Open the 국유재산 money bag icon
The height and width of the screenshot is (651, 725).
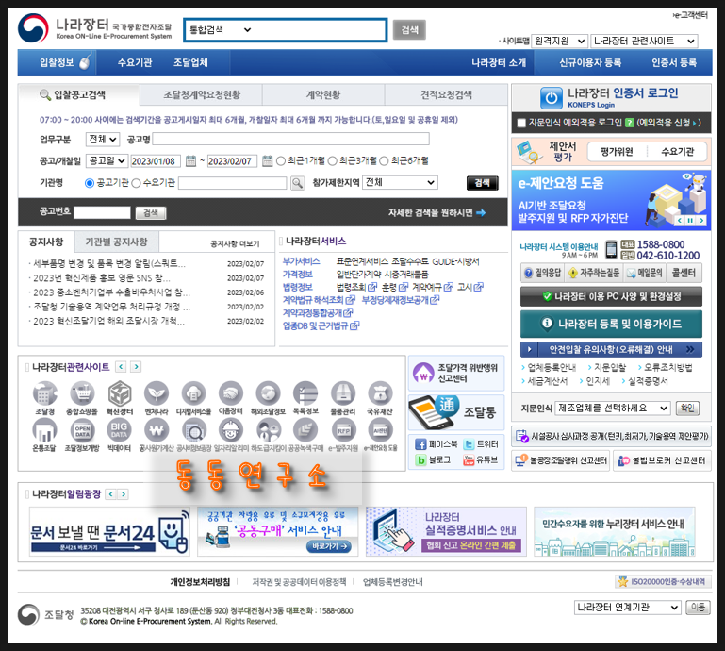(380, 393)
